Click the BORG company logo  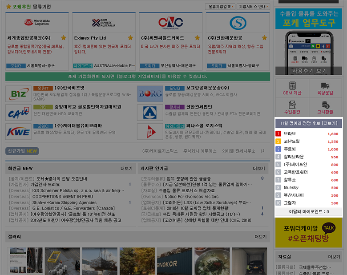point(150,94)
